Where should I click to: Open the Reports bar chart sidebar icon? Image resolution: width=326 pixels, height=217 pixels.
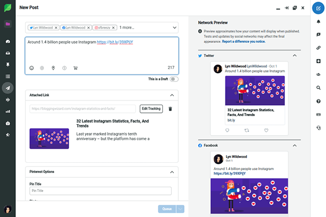tap(8, 111)
